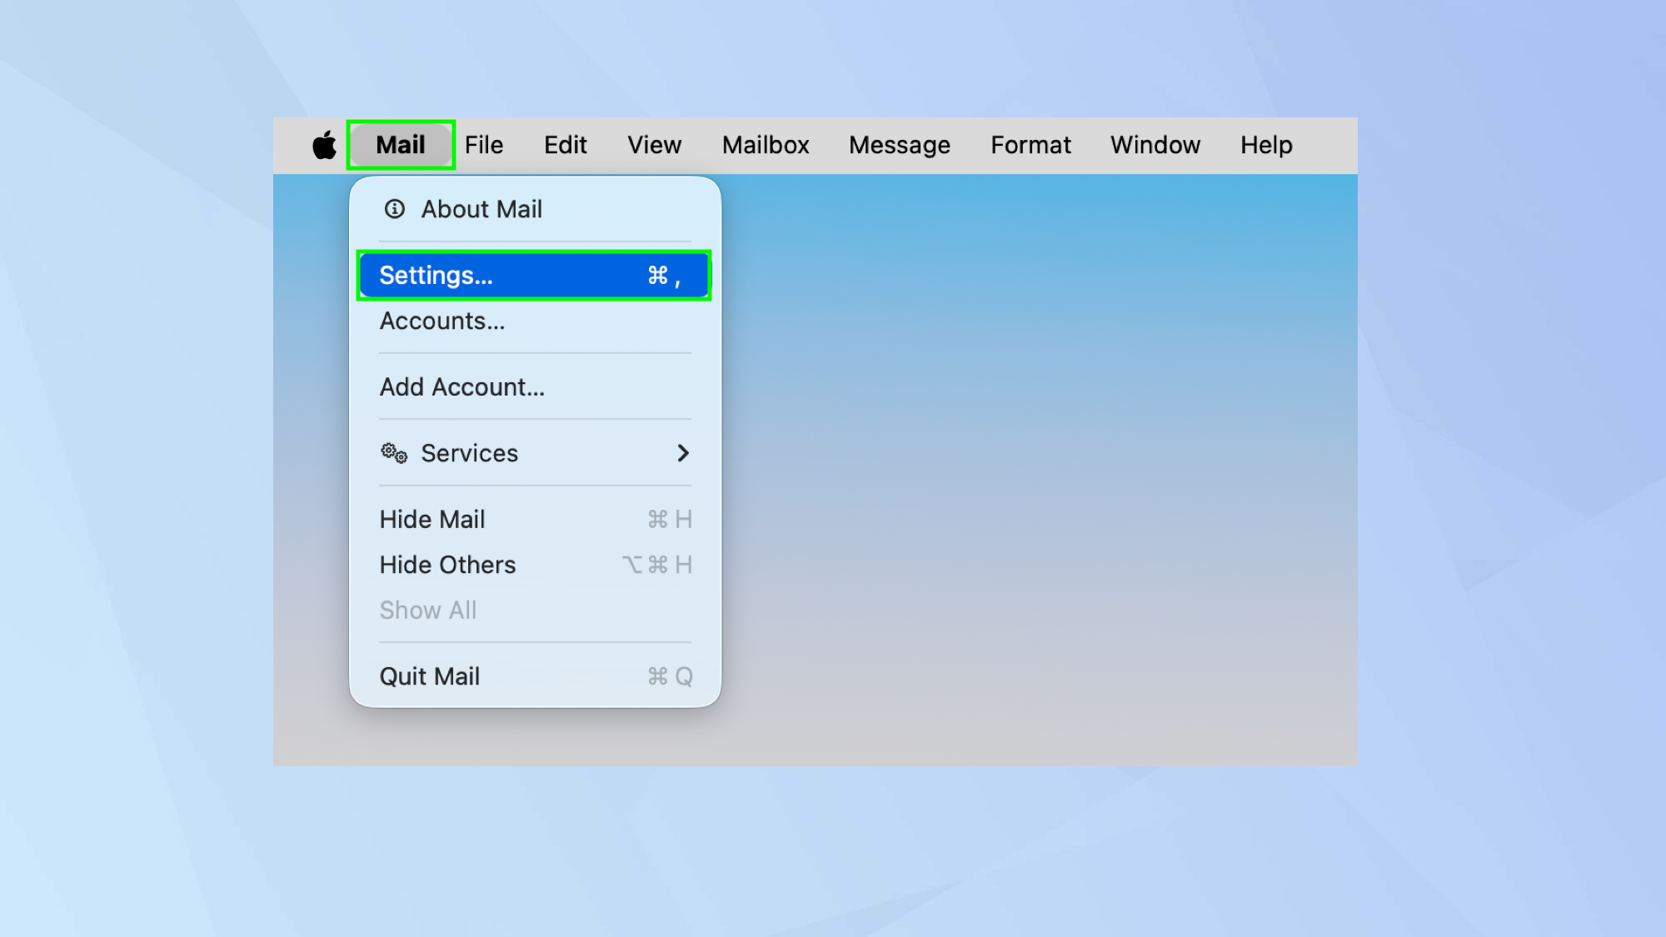The image size is (1666, 937).
Task: Open the File menu
Action: 484,144
